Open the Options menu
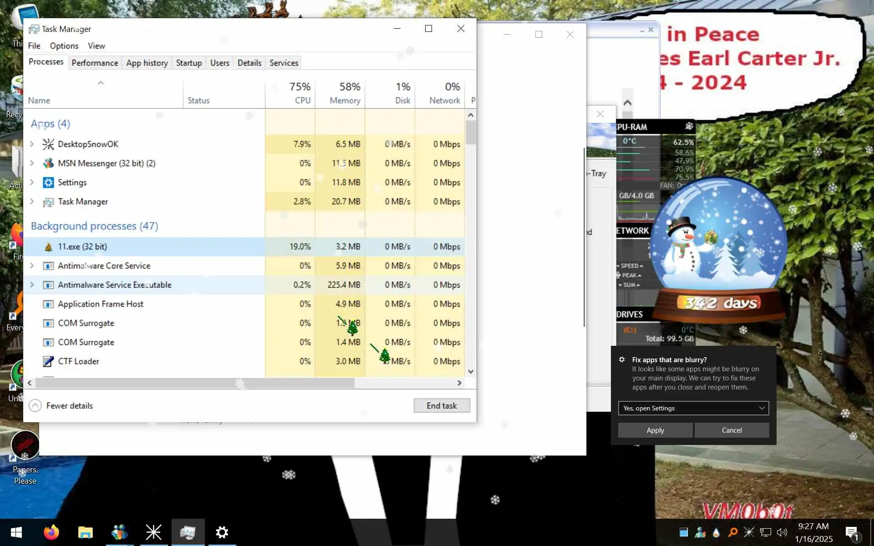The width and height of the screenshot is (874, 546). pyautogui.click(x=64, y=46)
